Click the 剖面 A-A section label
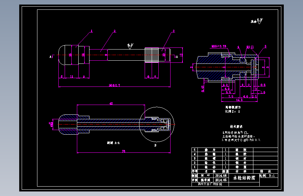Image resolution: width=303 pixels, height=196 pixels. [113, 143]
